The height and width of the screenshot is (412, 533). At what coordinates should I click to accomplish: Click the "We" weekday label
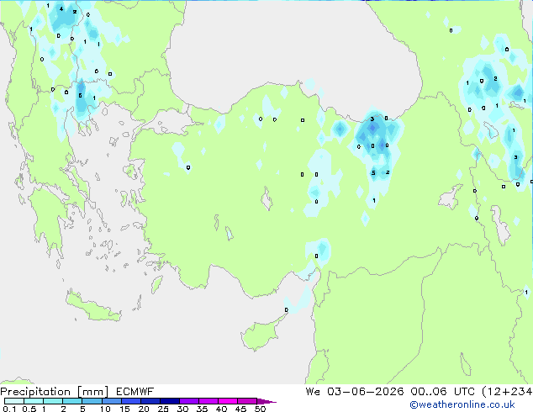click(313, 392)
